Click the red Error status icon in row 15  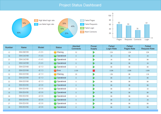[55, 70]
